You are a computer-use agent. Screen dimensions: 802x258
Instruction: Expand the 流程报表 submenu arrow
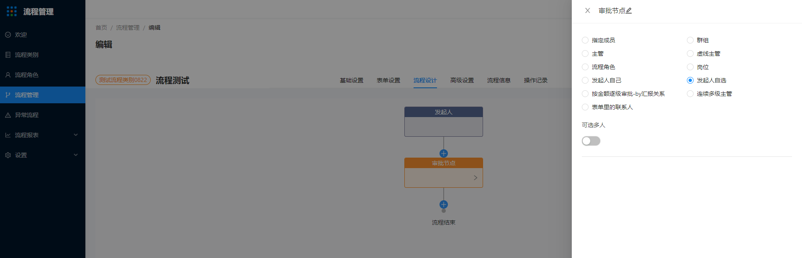pyautogui.click(x=76, y=135)
